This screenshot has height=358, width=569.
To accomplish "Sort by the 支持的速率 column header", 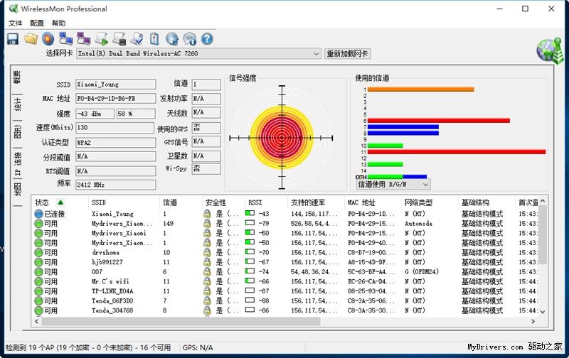I will (316, 202).
